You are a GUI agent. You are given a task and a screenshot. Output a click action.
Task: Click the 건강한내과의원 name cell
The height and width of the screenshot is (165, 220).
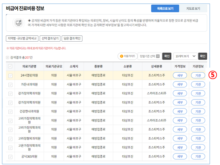(29, 111)
